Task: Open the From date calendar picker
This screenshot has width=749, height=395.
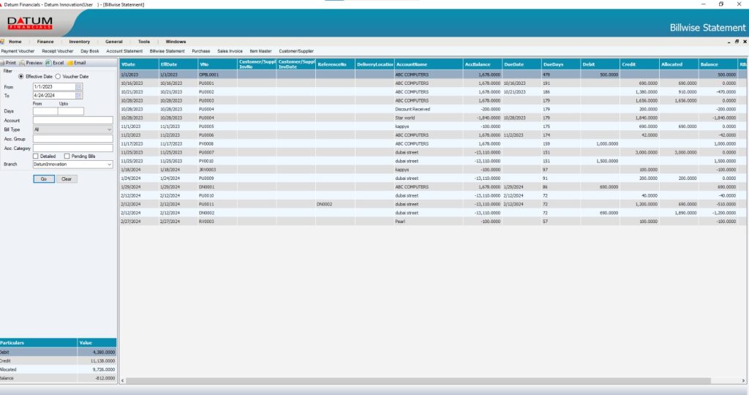Action: [79, 87]
